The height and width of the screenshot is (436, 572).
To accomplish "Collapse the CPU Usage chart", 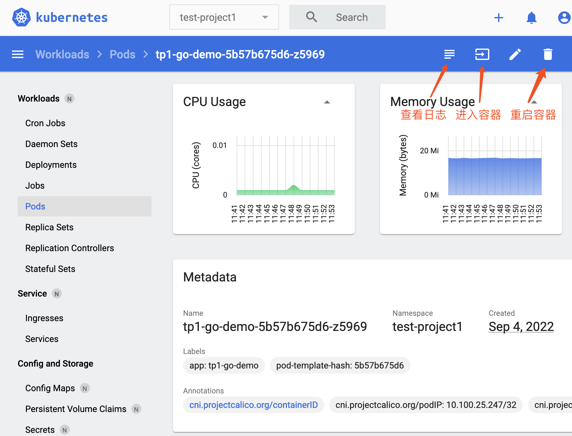I will click(327, 102).
